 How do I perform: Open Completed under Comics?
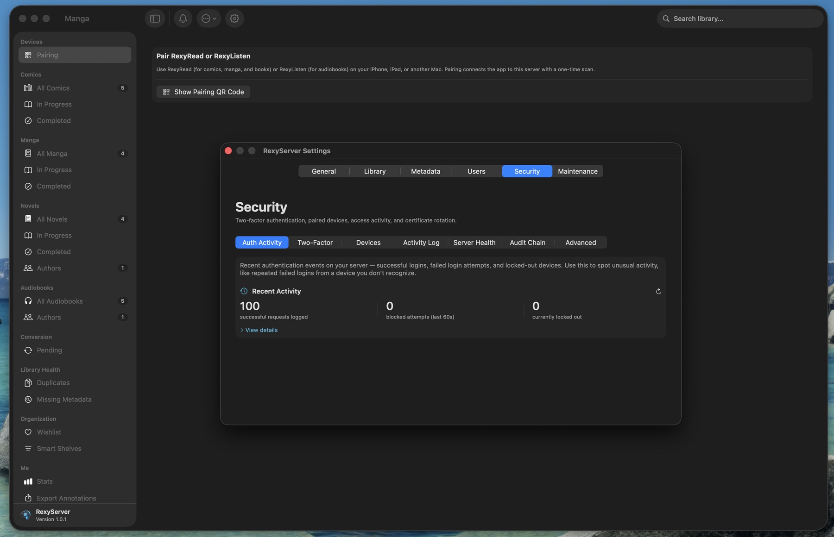75,121
